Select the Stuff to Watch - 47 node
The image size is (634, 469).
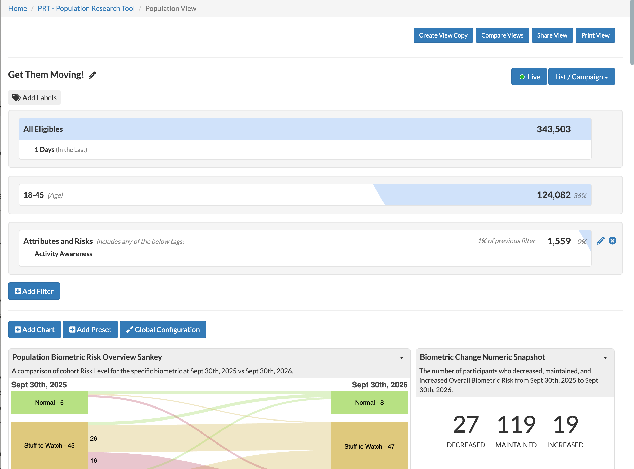pyautogui.click(x=369, y=446)
